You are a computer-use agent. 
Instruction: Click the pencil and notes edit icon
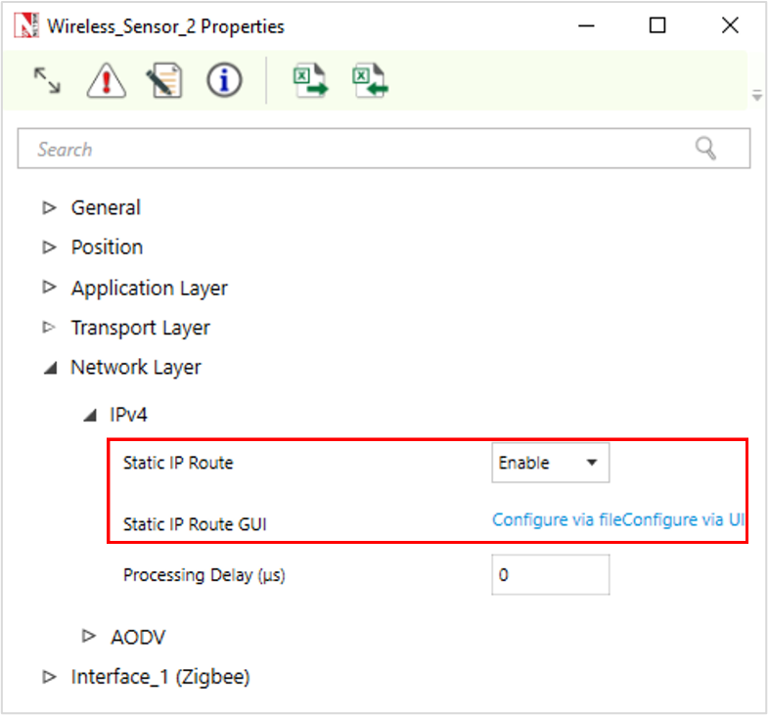tap(163, 81)
